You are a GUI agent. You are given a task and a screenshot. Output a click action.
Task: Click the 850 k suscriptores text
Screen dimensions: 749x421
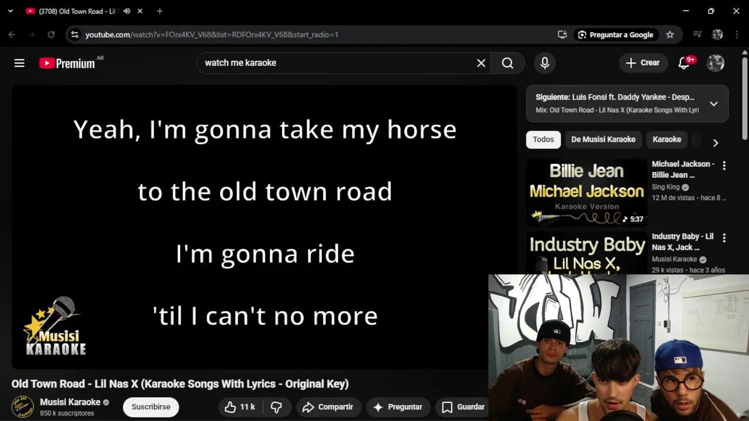click(67, 413)
